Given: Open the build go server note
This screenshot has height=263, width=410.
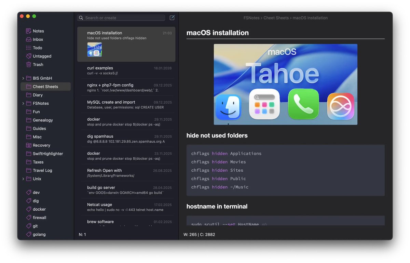Looking at the screenshot, I should coord(126,190).
